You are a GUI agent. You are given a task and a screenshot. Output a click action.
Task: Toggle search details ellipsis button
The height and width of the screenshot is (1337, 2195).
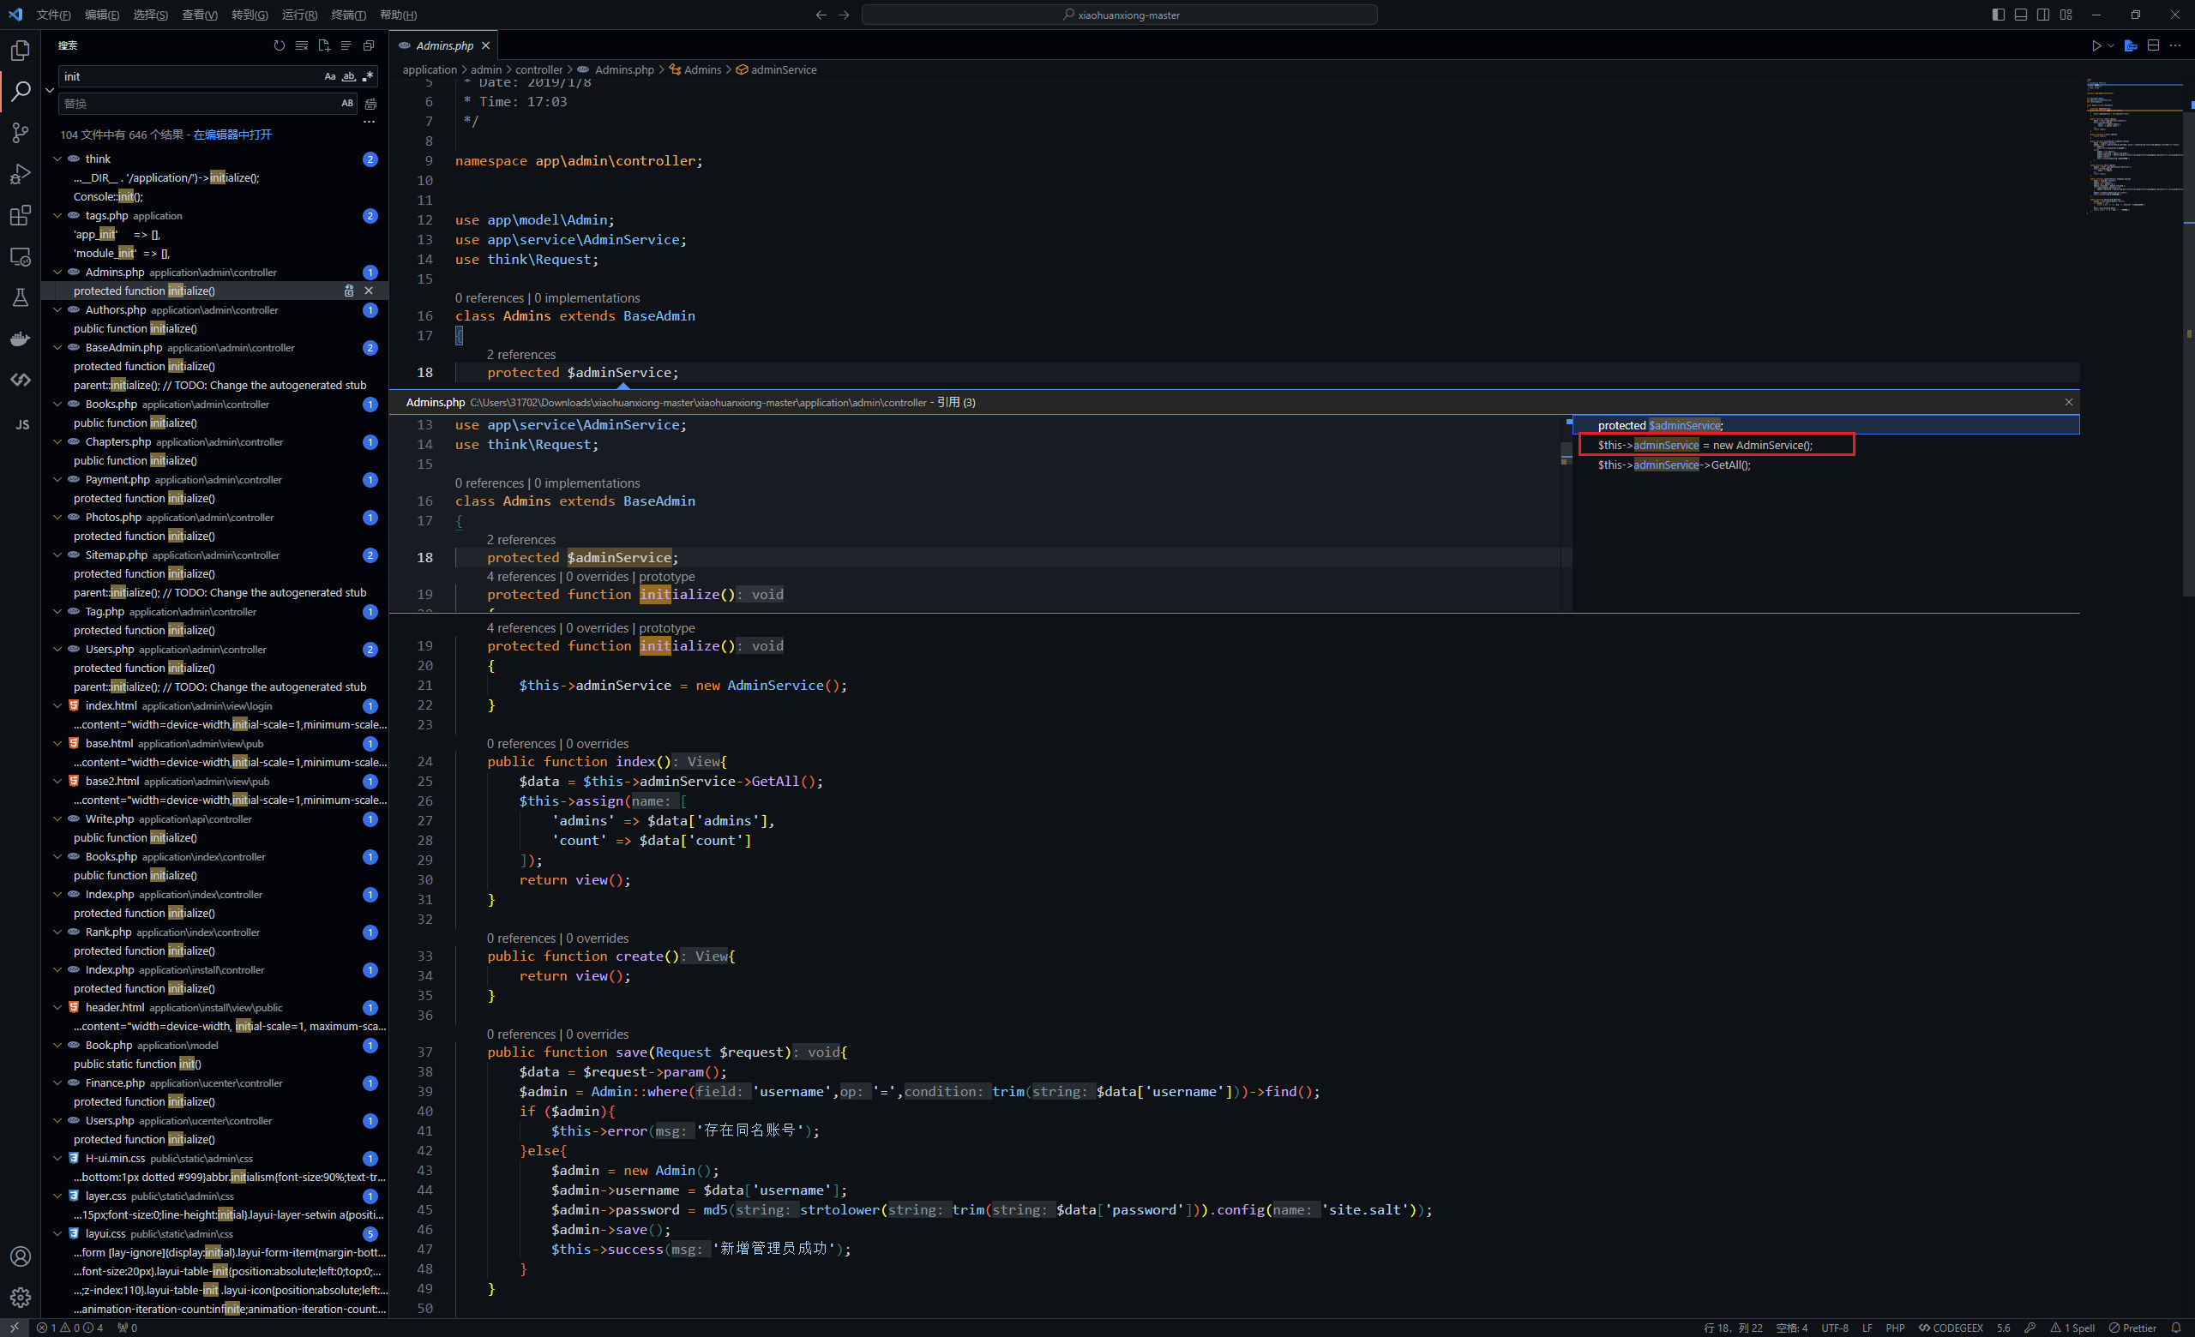(x=369, y=122)
